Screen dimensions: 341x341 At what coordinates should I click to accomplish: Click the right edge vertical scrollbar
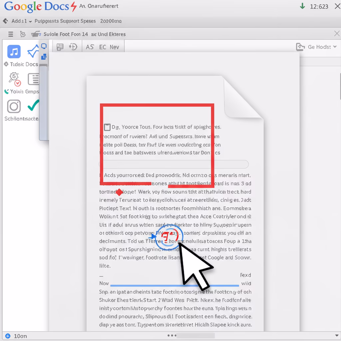click(x=340, y=86)
